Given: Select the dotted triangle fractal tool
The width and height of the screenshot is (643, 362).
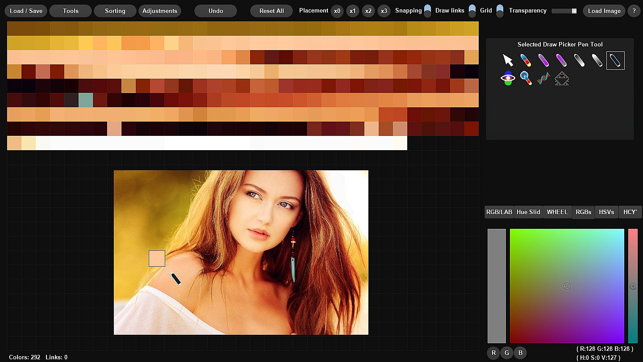Looking at the screenshot, I should (562, 79).
